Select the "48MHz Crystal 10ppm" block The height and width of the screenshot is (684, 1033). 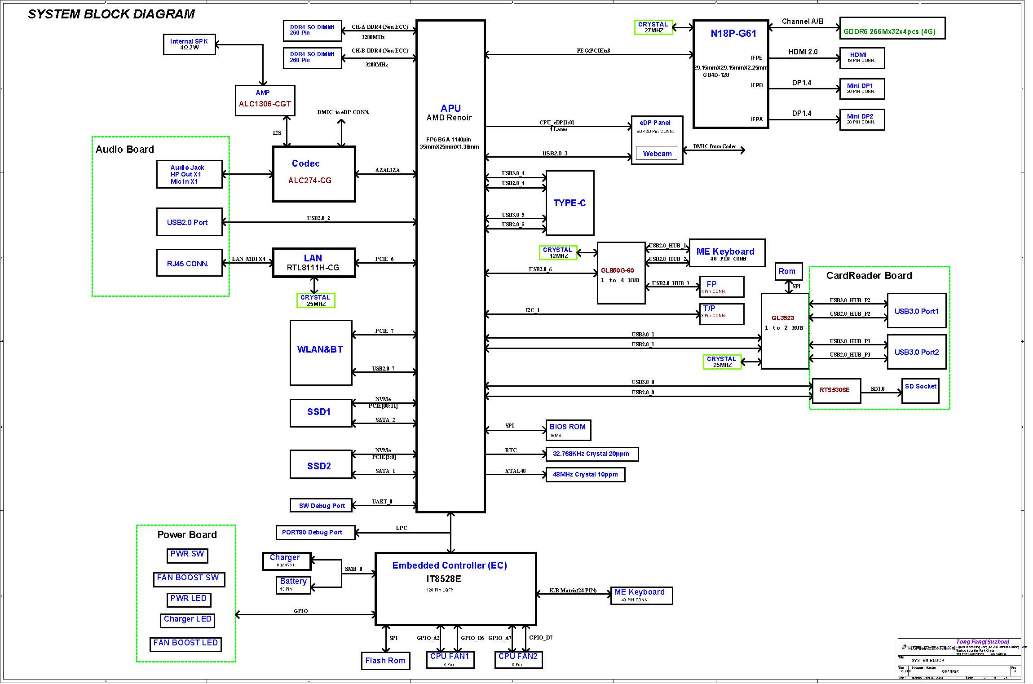pos(585,475)
